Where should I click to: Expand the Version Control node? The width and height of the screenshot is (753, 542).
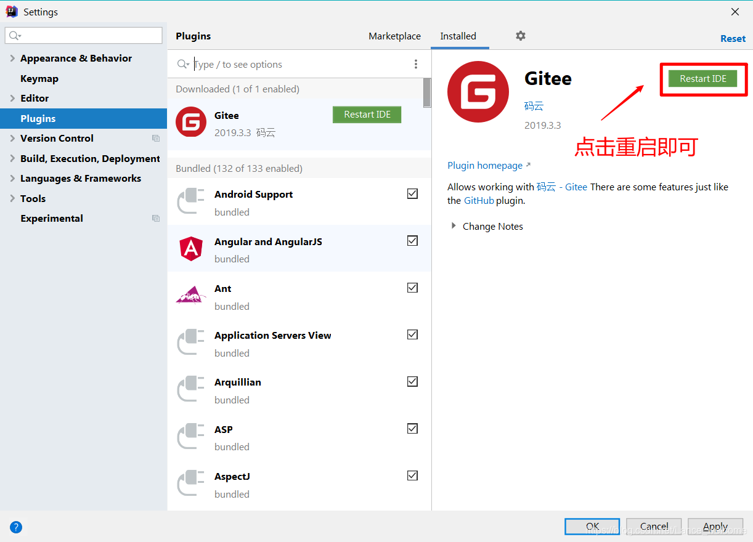click(x=12, y=139)
